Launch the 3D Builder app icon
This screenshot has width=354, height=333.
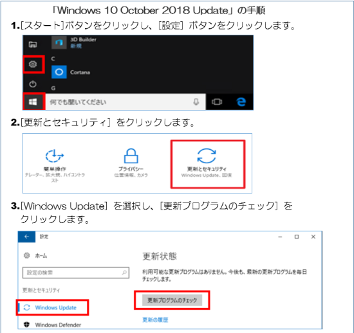[59, 42]
